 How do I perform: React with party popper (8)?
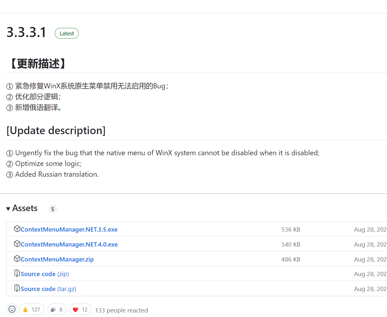(57, 309)
